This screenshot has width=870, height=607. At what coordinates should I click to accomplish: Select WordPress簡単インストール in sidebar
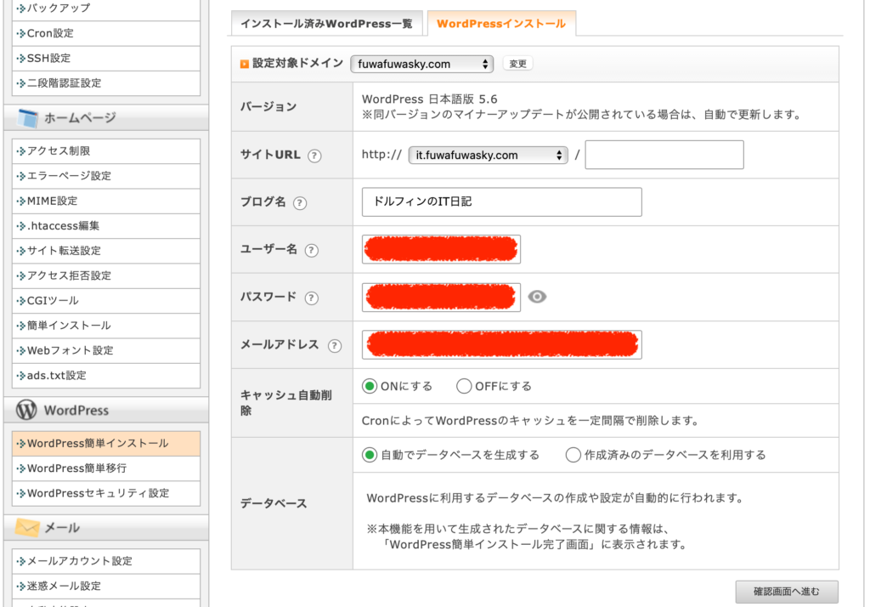coord(106,444)
